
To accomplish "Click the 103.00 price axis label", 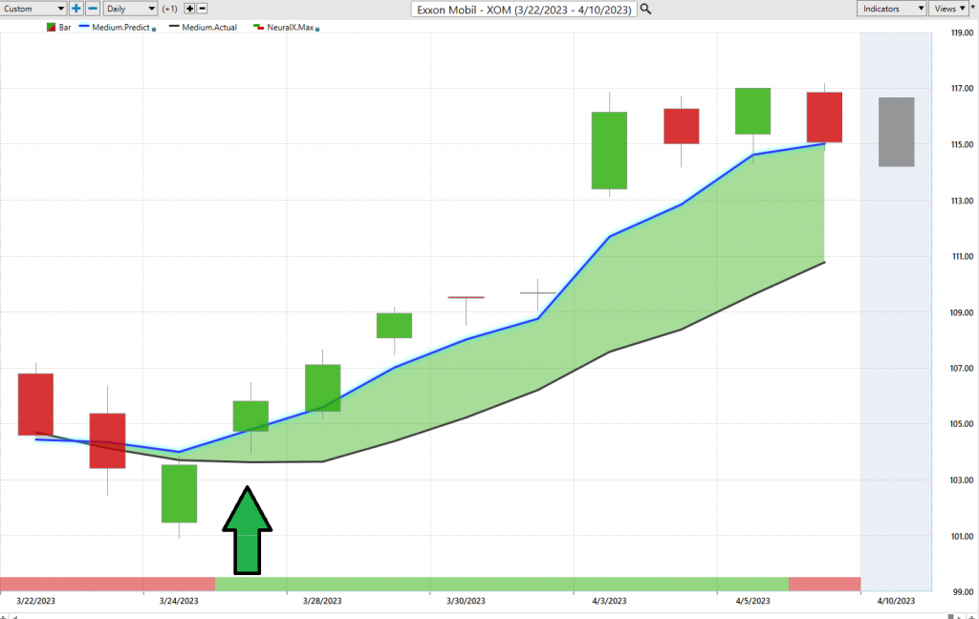I will [962, 480].
